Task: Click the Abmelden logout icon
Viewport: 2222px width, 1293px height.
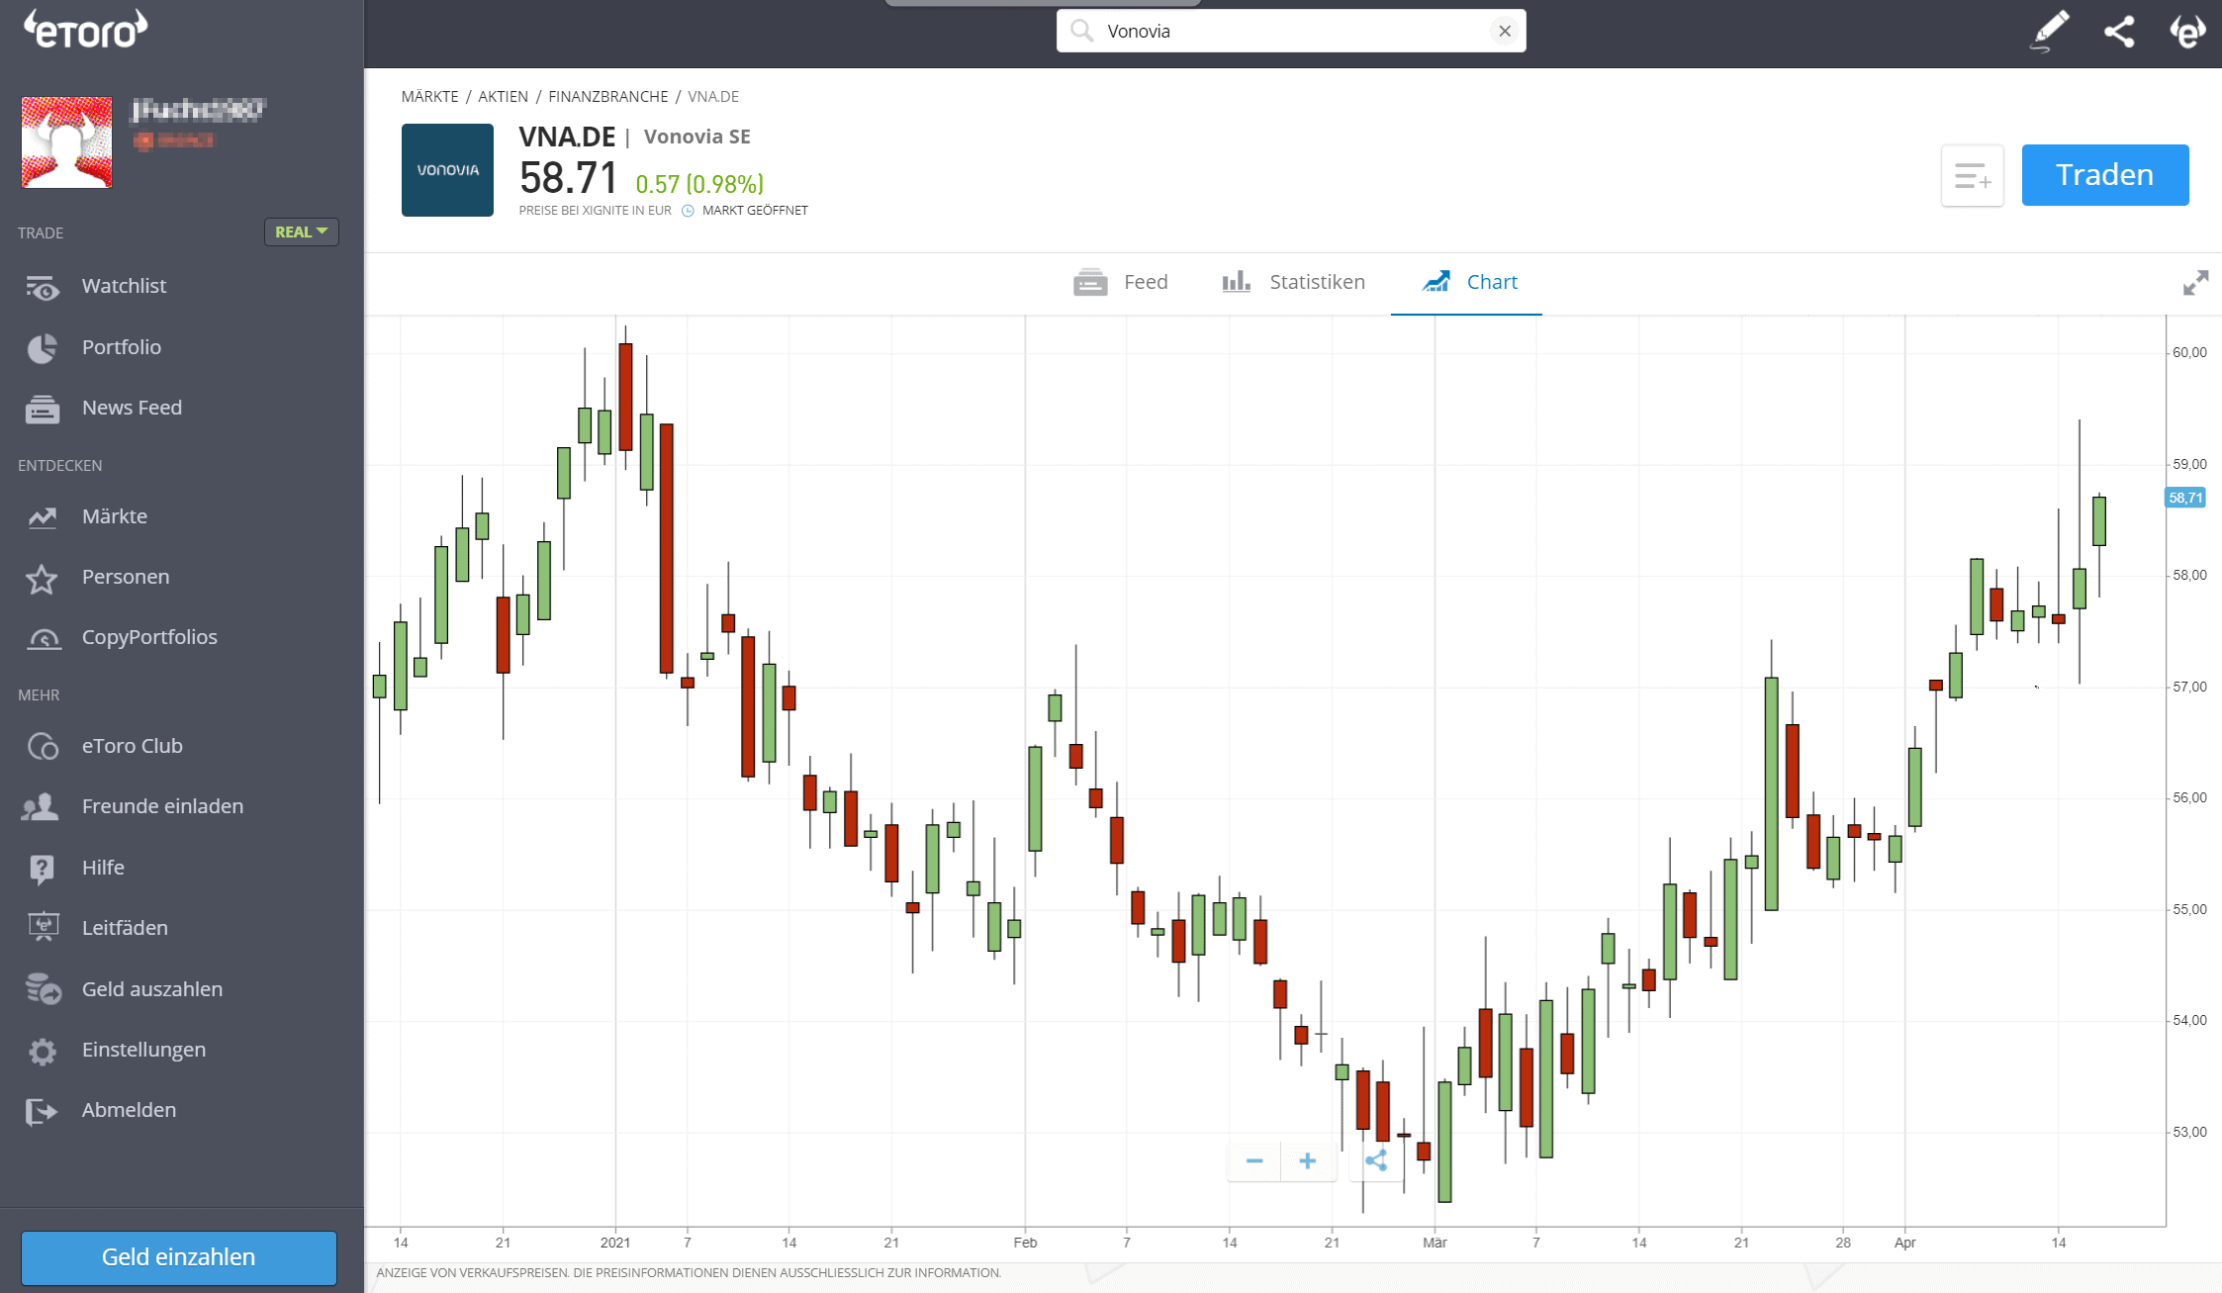Action: [43, 1112]
